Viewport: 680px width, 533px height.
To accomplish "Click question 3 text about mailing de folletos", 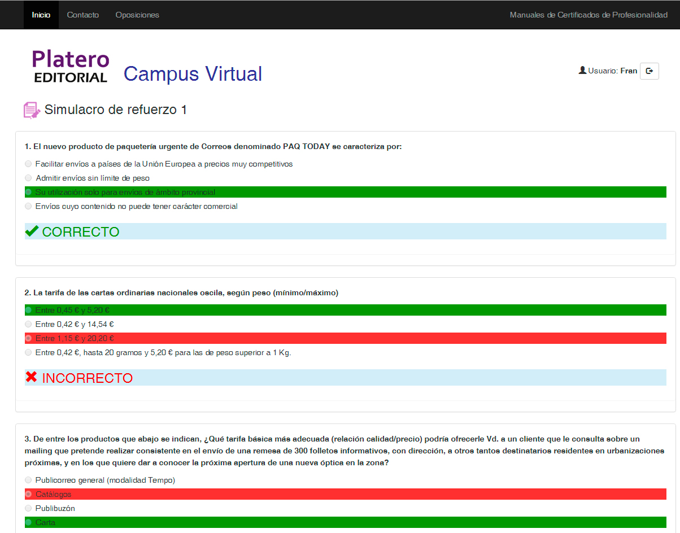I will [x=345, y=451].
